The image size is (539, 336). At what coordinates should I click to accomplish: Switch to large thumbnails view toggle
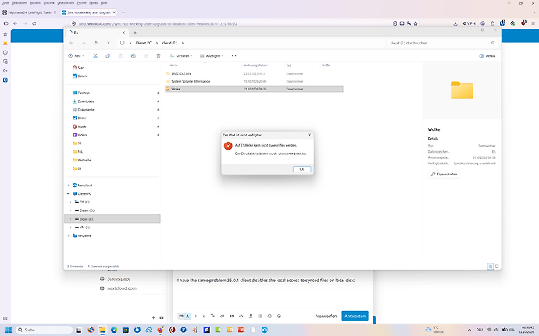pos(497,267)
